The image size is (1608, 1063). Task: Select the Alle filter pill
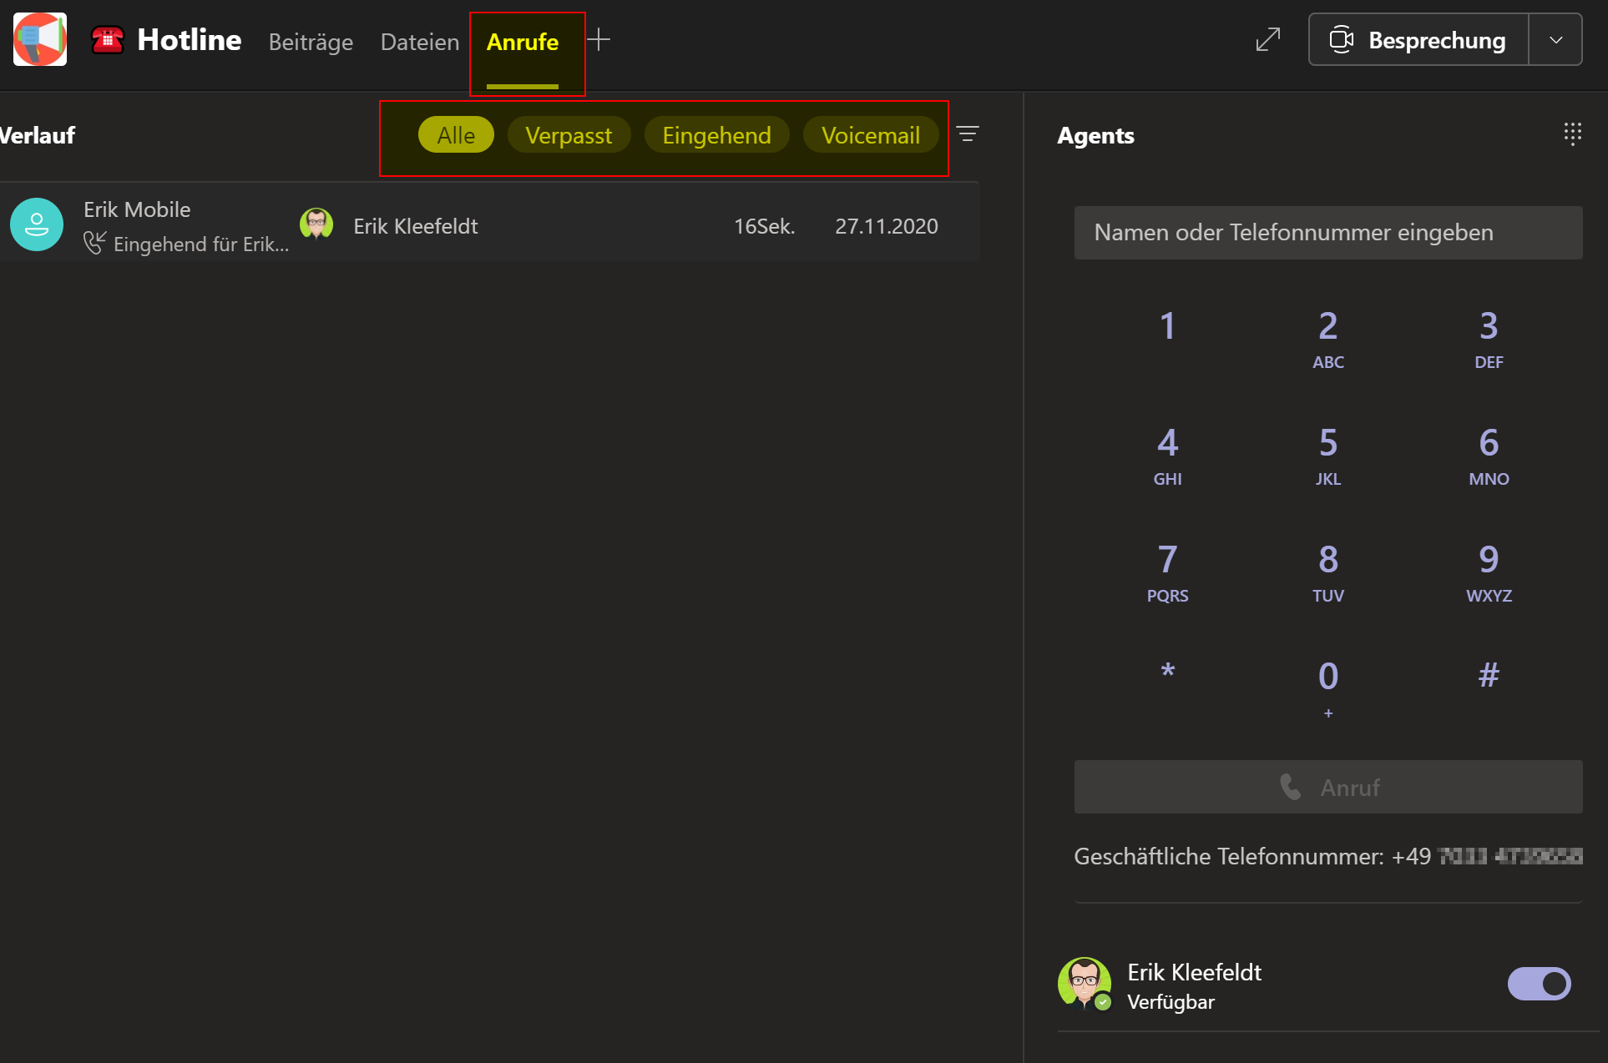pyautogui.click(x=456, y=135)
